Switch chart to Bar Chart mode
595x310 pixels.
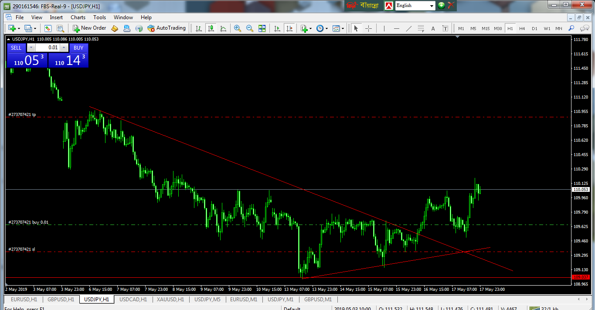pos(199,28)
